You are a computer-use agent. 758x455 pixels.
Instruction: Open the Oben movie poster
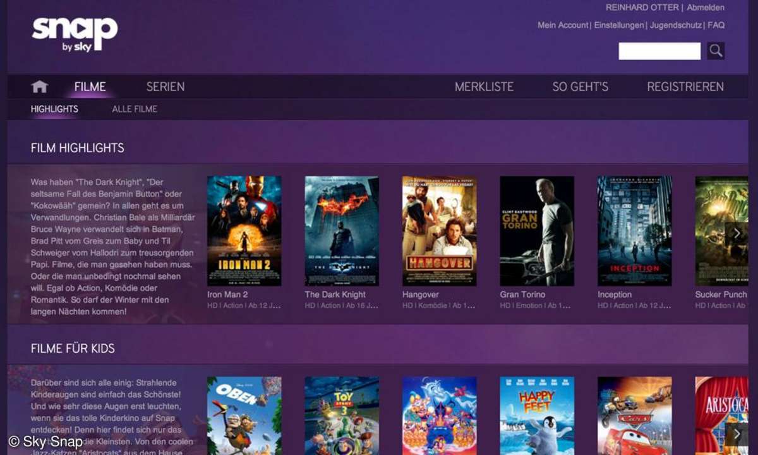244,416
